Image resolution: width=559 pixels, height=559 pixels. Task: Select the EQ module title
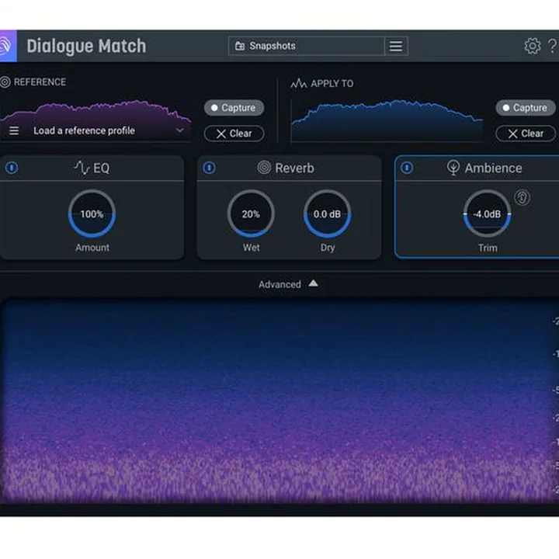(102, 168)
